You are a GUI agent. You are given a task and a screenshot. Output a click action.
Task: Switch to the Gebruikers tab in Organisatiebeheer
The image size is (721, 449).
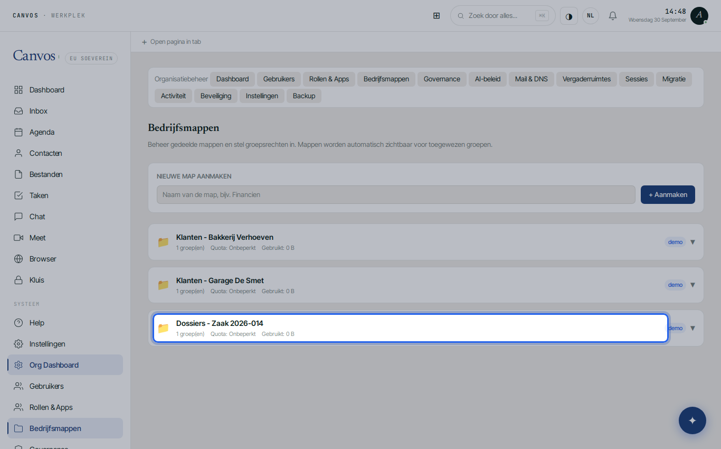279,79
